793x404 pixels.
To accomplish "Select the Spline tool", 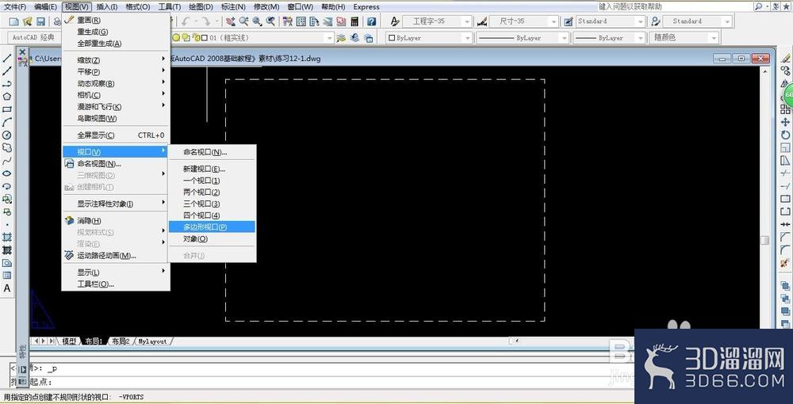I will [7, 161].
